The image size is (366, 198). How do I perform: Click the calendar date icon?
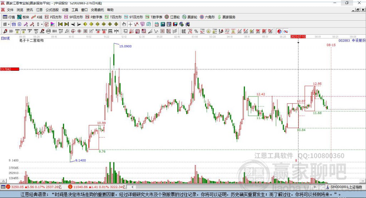coord(157,24)
